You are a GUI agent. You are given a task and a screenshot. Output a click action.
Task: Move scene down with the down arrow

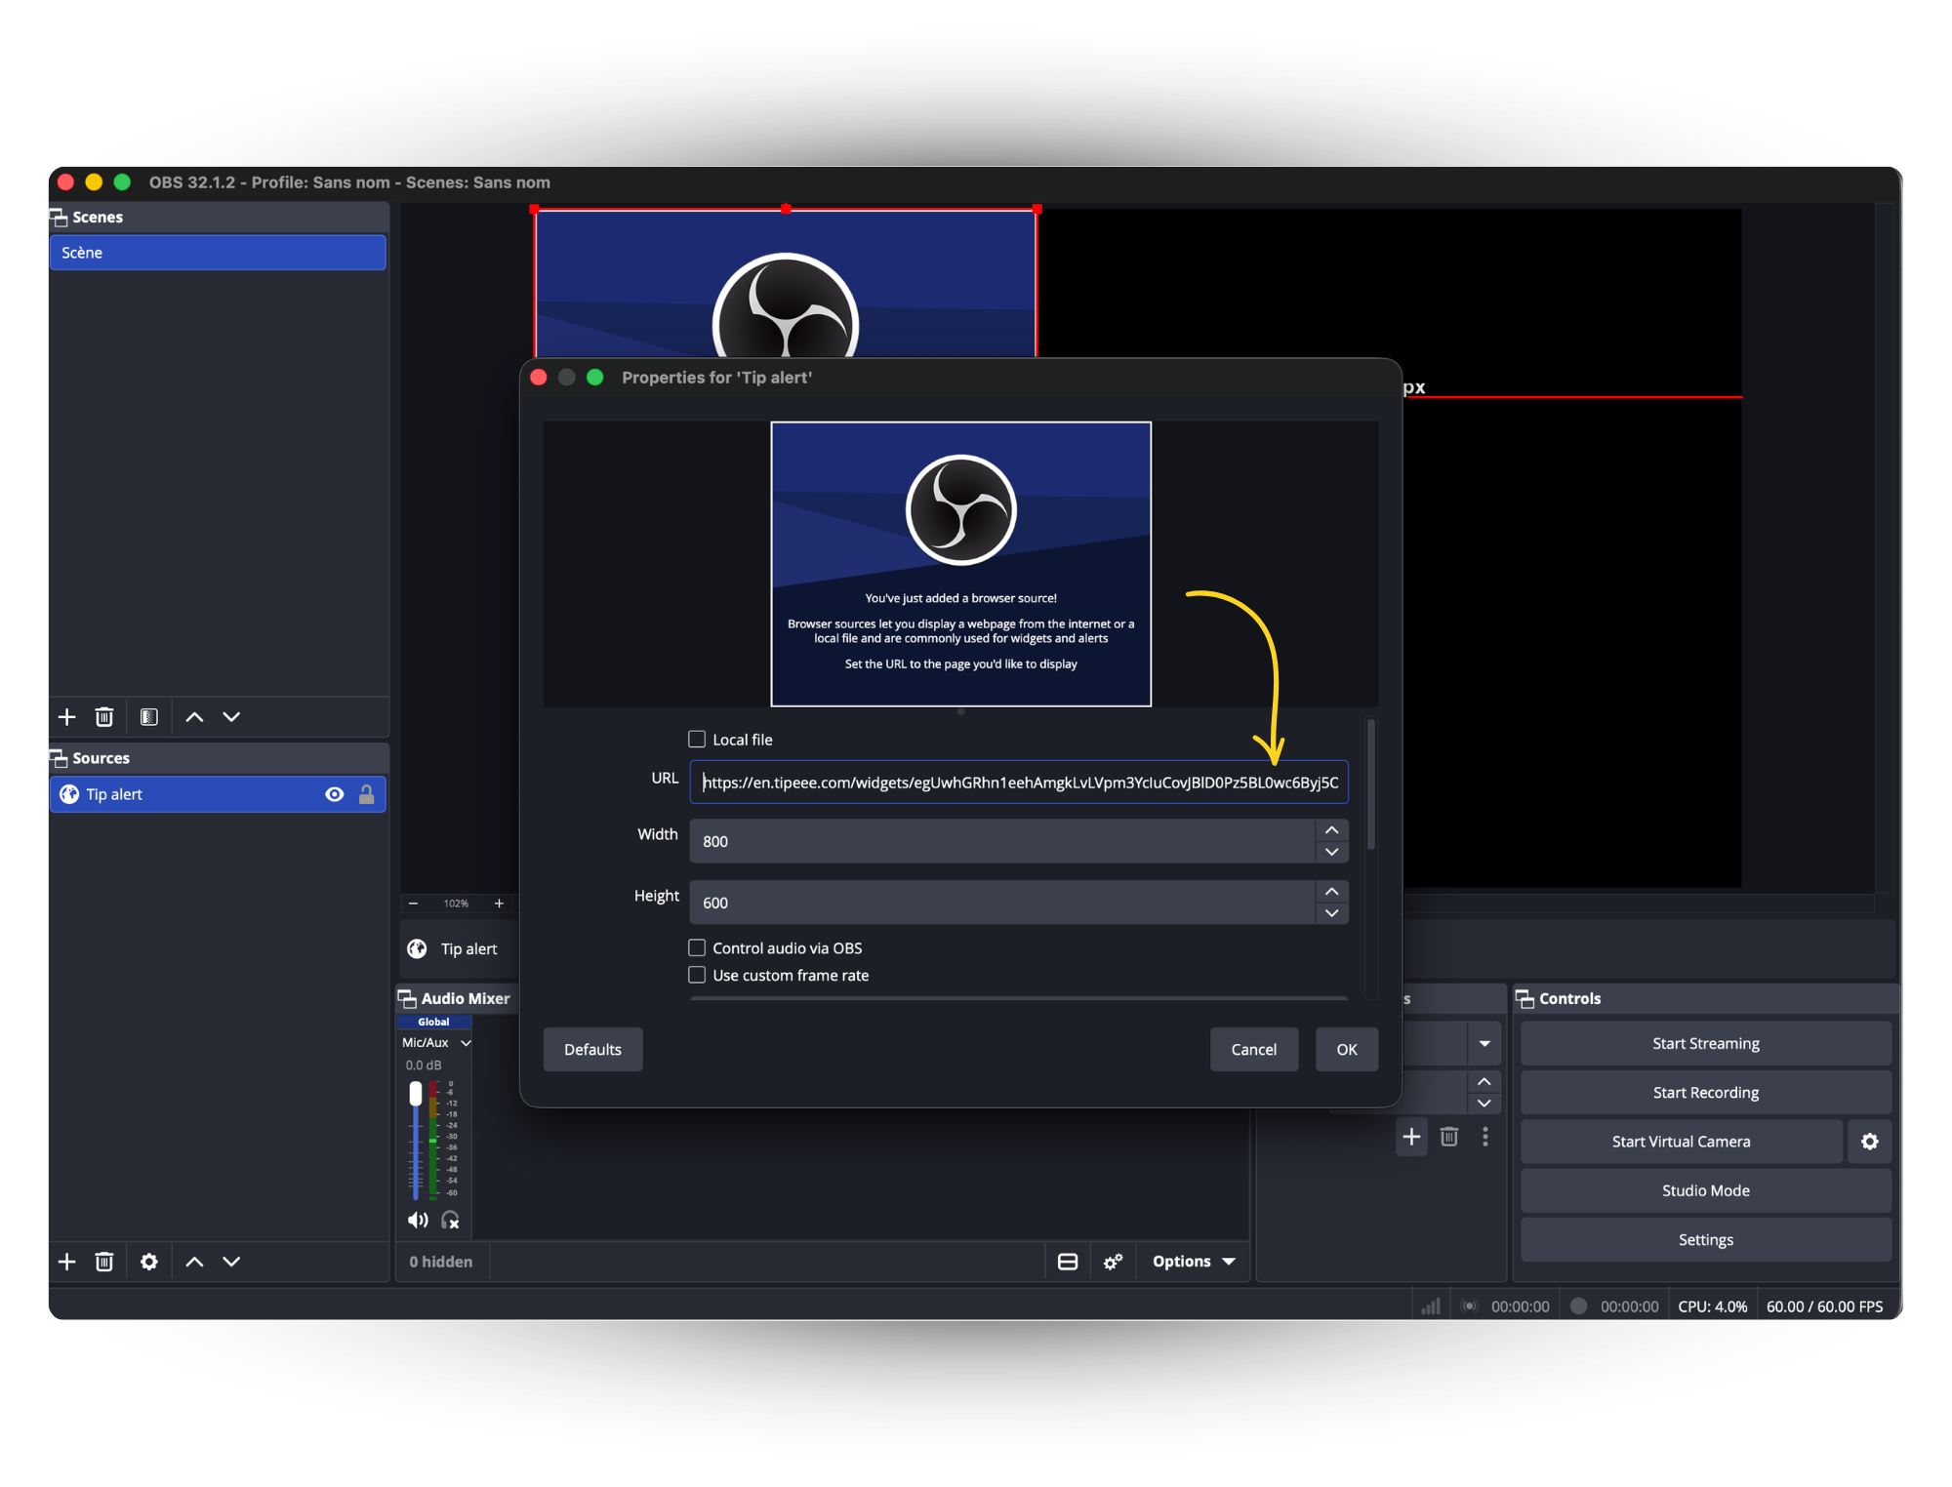click(x=231, y=717)
